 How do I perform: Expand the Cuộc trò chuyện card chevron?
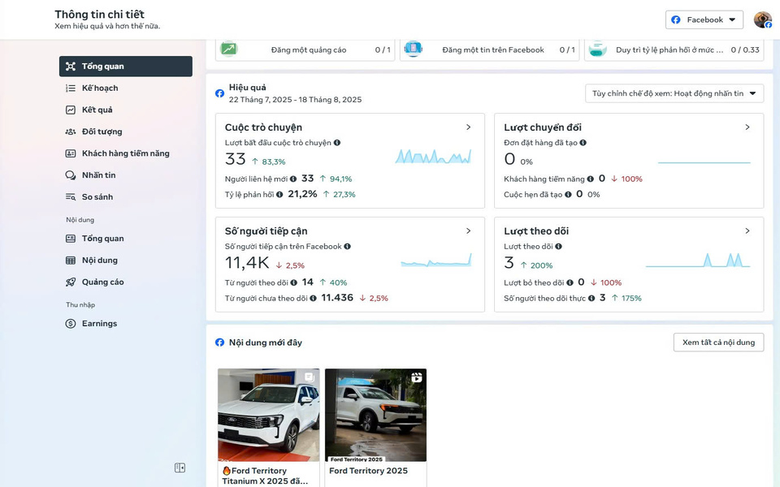click(x=468, y=127)
